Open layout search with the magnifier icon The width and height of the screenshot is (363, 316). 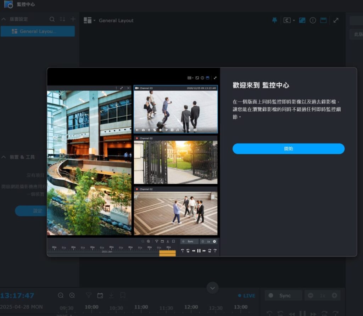point(52,19)
